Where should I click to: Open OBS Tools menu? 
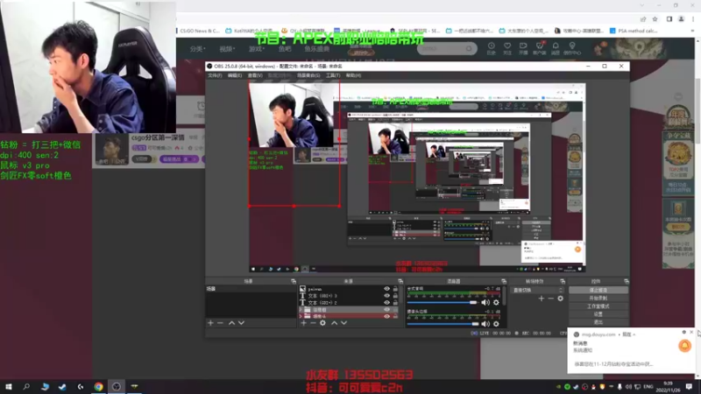click(x=333, y=75)
